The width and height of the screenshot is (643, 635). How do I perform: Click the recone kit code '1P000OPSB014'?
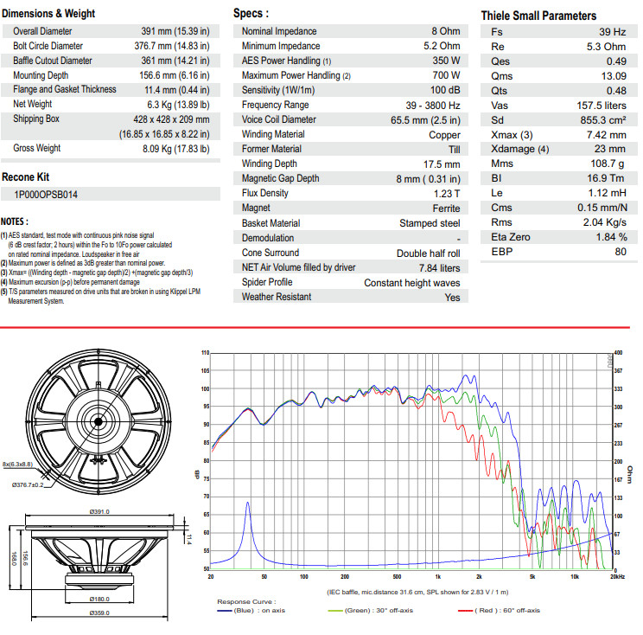46,195
